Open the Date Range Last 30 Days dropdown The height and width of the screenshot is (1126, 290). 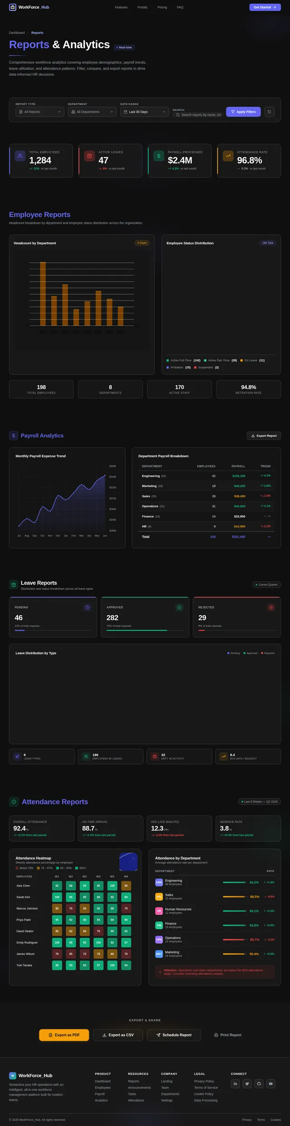click(x=145, y=112)
